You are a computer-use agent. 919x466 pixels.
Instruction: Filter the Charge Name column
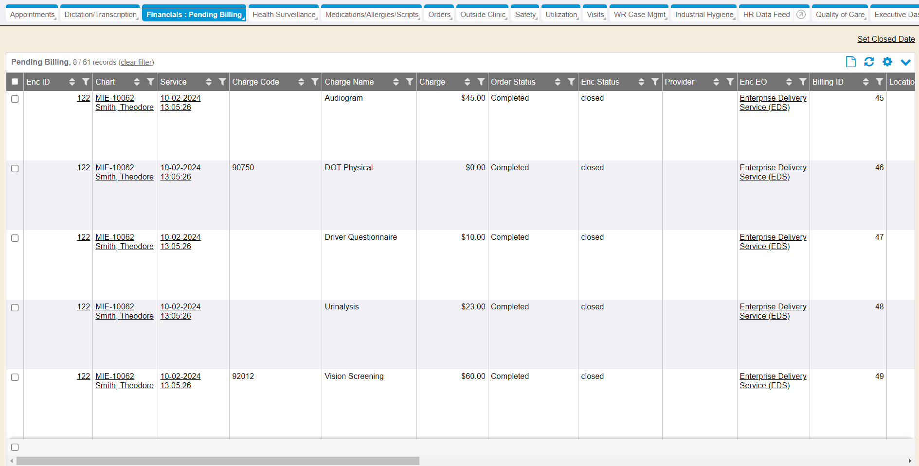coord(410,82)
